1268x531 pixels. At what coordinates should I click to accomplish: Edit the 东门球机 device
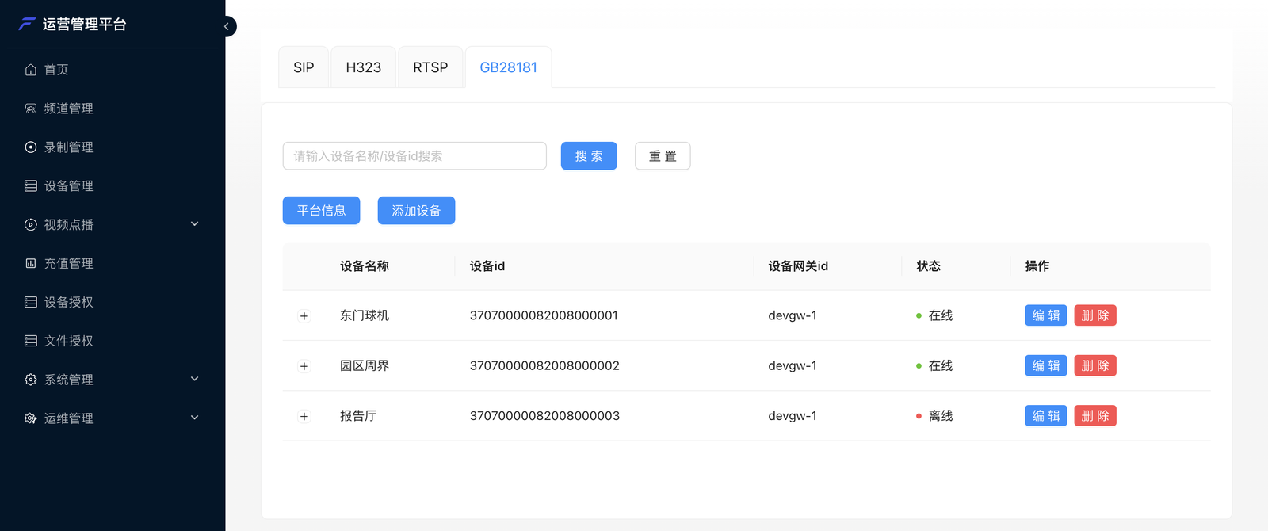pyautogui.click(x=1046, y=315)
